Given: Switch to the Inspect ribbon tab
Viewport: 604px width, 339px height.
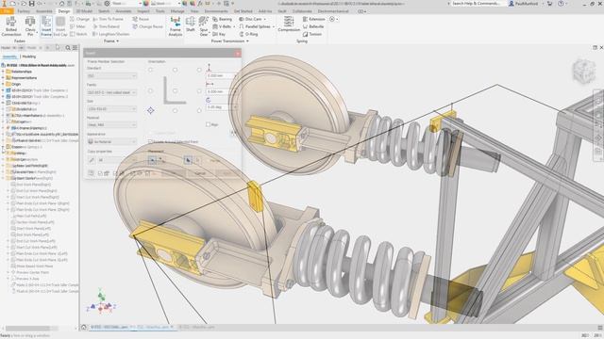Looking at the screenshot, I should pyautogui.click(x=143, y=11).
